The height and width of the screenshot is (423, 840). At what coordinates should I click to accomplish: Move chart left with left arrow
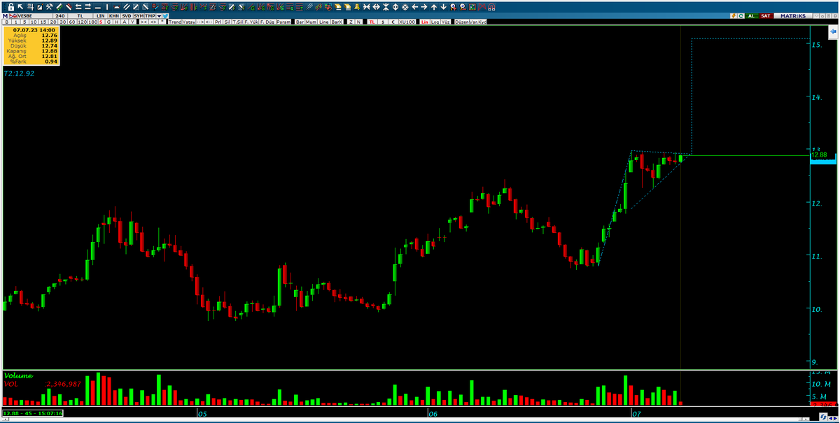tap(415, 7)
